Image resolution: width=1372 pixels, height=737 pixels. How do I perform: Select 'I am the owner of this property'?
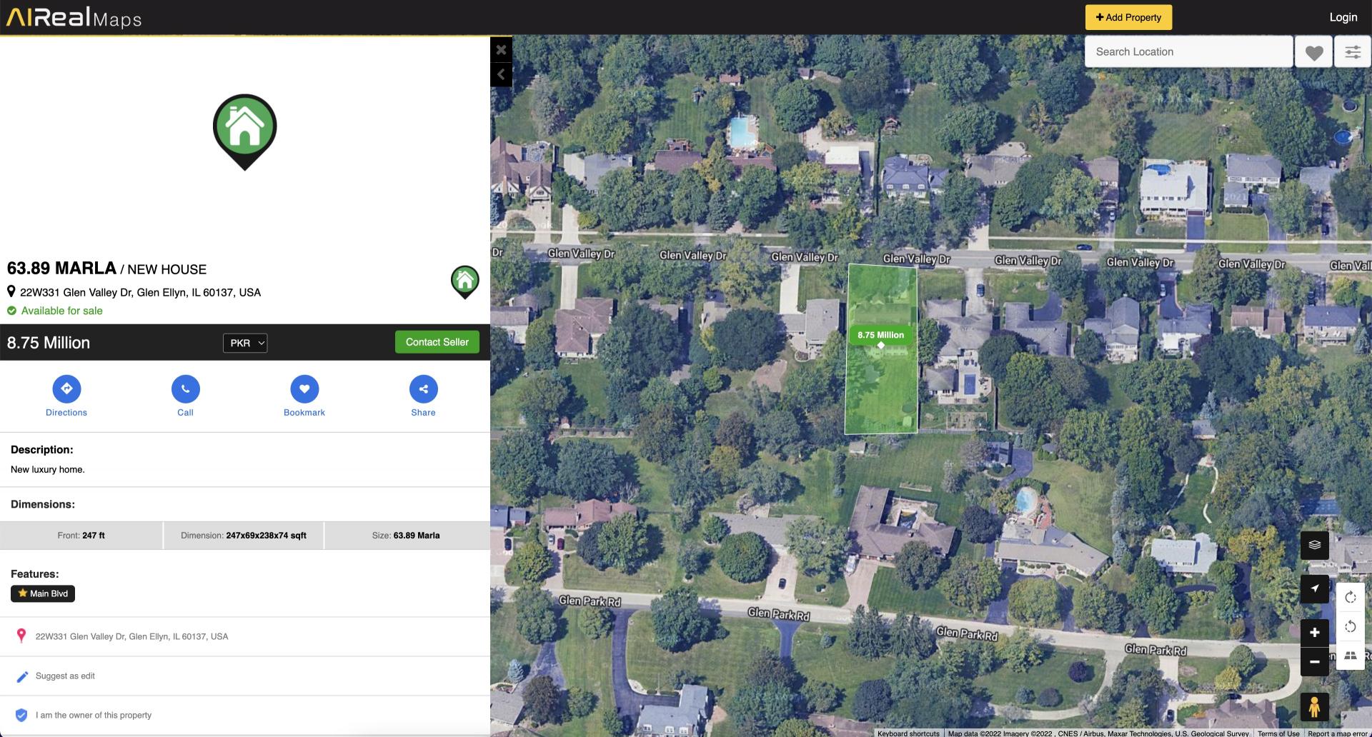pyautogui.click(x=94, y=715)
